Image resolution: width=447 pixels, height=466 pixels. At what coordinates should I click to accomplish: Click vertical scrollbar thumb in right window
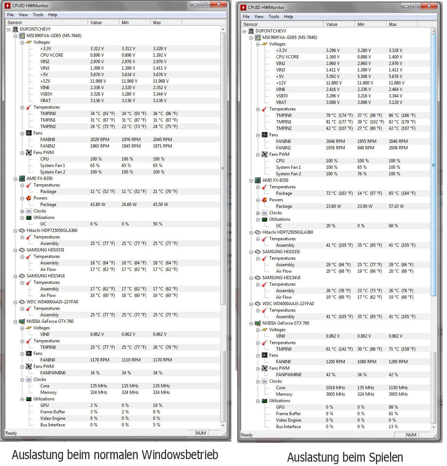pyautogui.click(x=434, y=165)
